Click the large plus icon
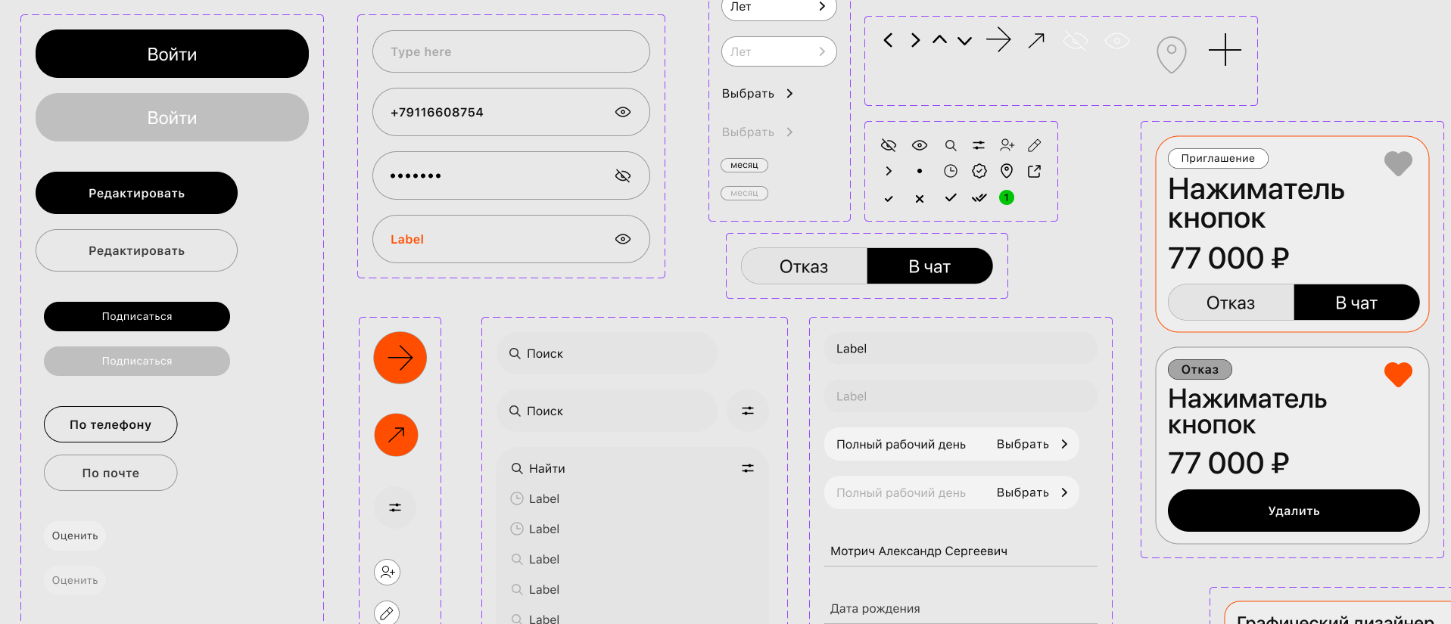1451x624 pixels. point(1225,50)
